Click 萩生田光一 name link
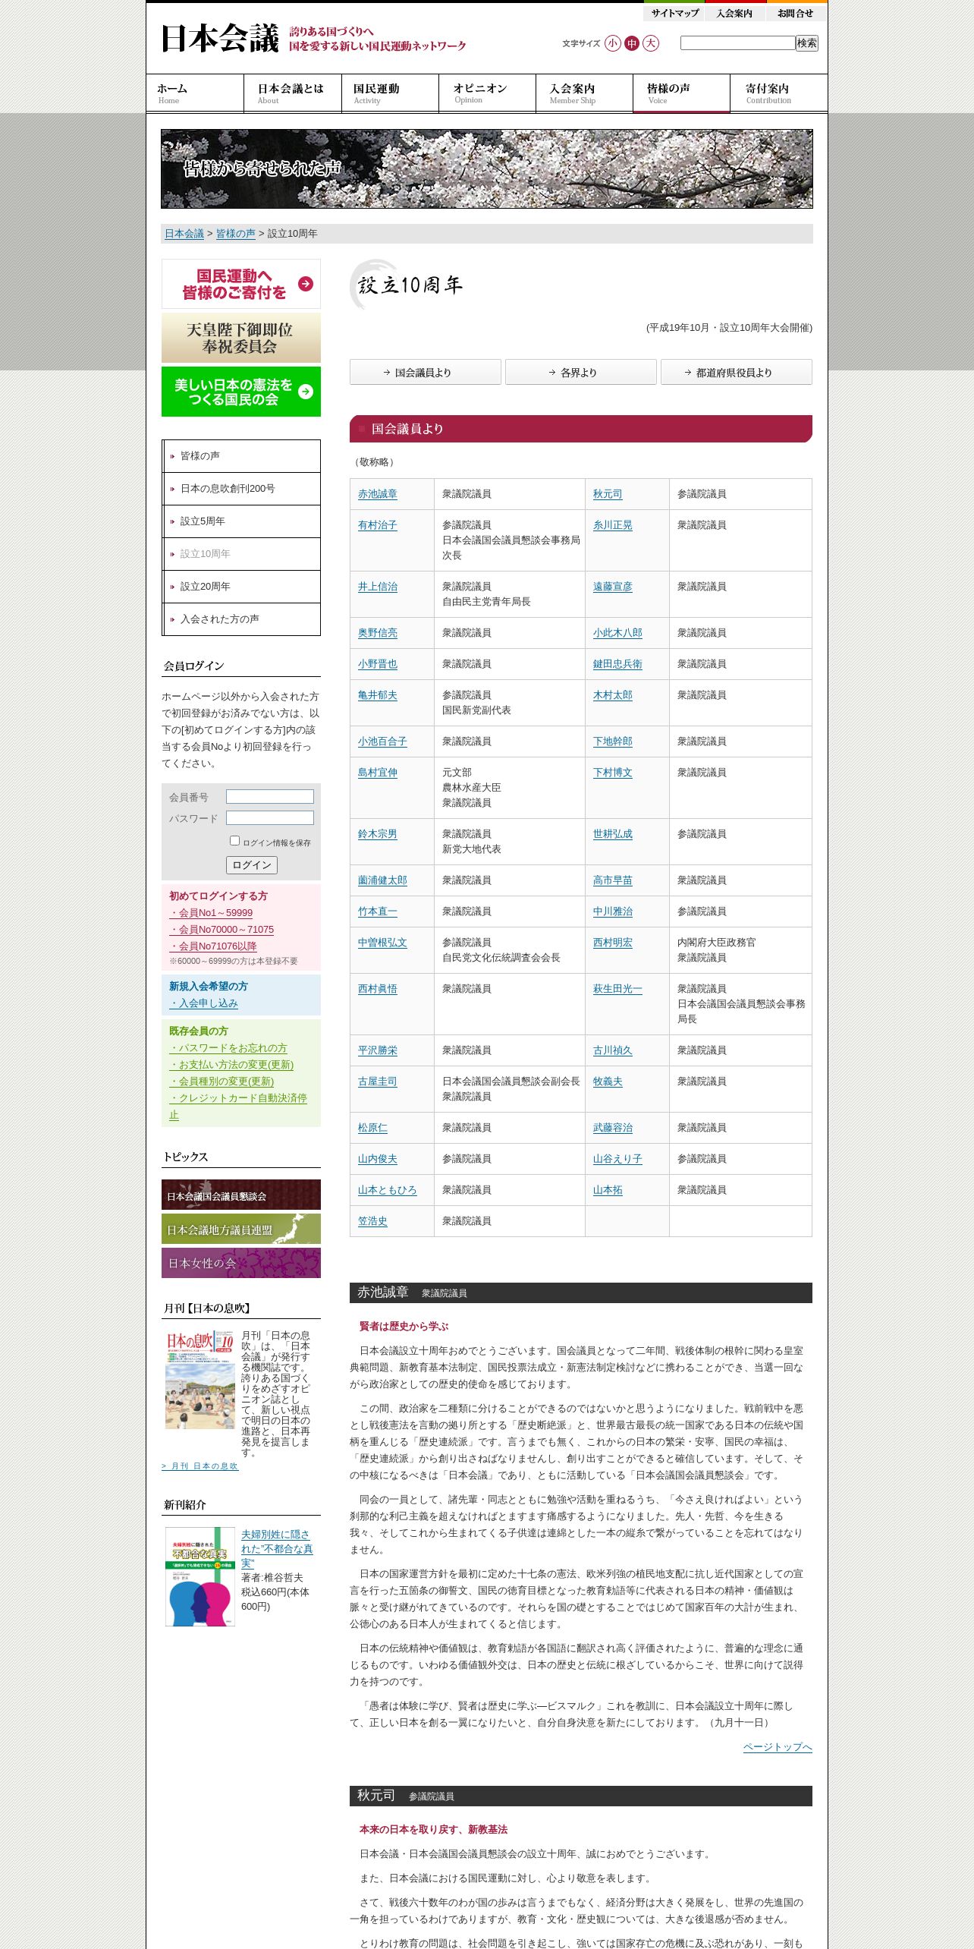Image resolution: width=974 pixels, height=1949 pixels. click(617, 989)
